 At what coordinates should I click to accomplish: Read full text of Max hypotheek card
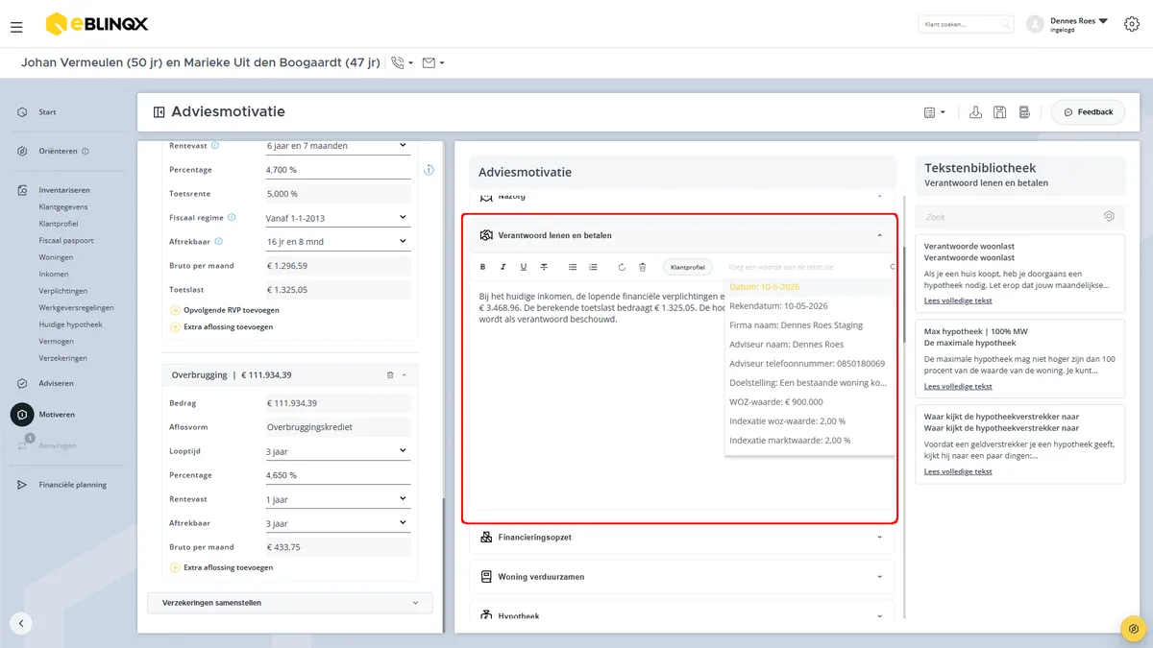(958, 387)
